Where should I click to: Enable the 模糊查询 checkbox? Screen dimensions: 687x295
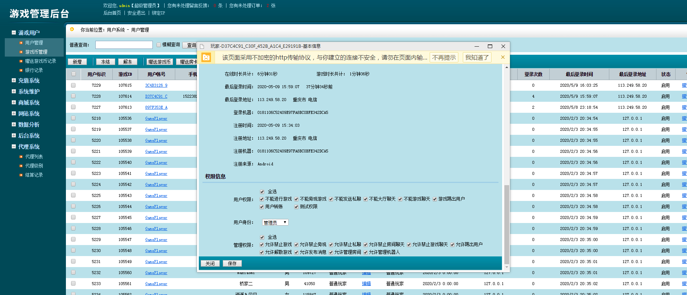(x=159, y=45)
